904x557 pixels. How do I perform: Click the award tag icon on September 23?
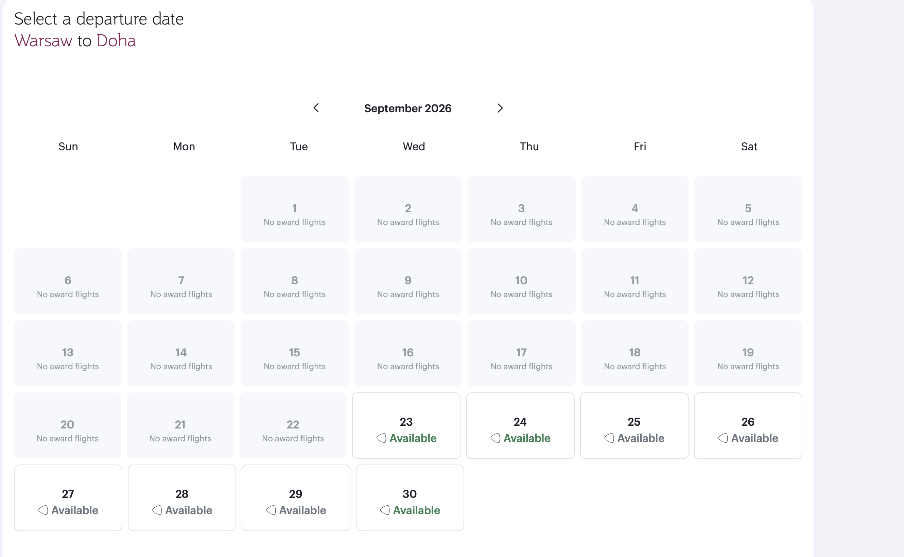[381, 438]
